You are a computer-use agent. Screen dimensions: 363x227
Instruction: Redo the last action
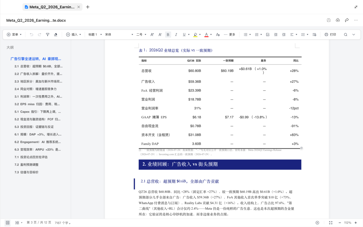pyautogui.click(x=39, y=35)
